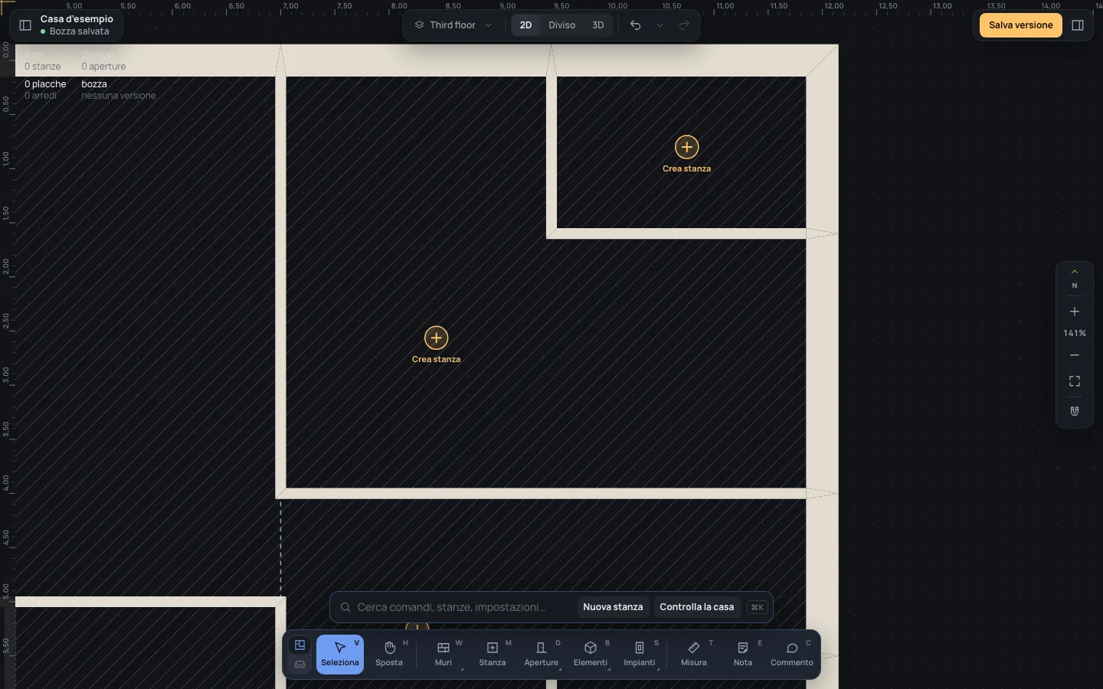Switch to Diviso split view

click(561, 25)
